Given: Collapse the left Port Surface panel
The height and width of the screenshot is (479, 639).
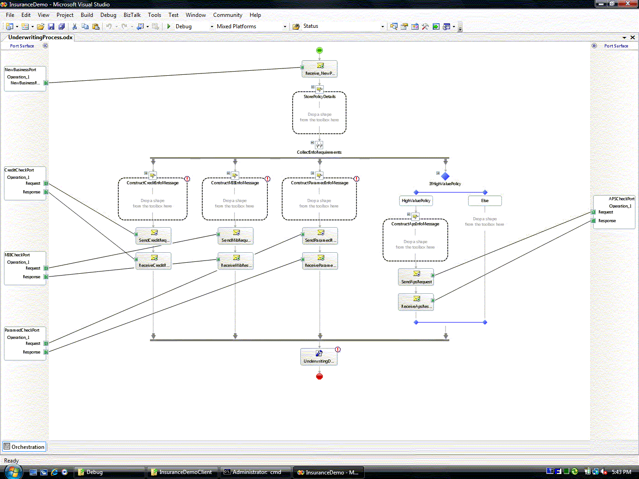Looking at the screenshot, I should point(45,46).
